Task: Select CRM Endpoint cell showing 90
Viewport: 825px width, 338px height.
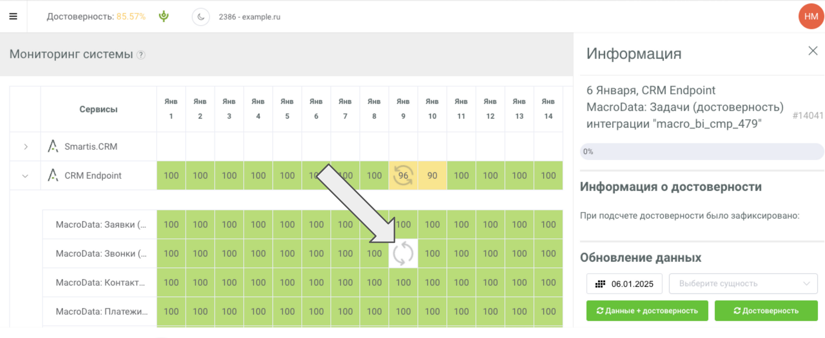Action: [x=432, y=176]
